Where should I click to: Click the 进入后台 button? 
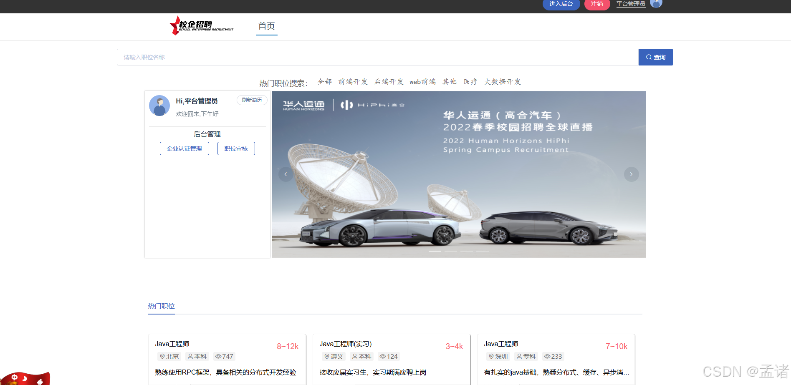[x=561, y=4]
